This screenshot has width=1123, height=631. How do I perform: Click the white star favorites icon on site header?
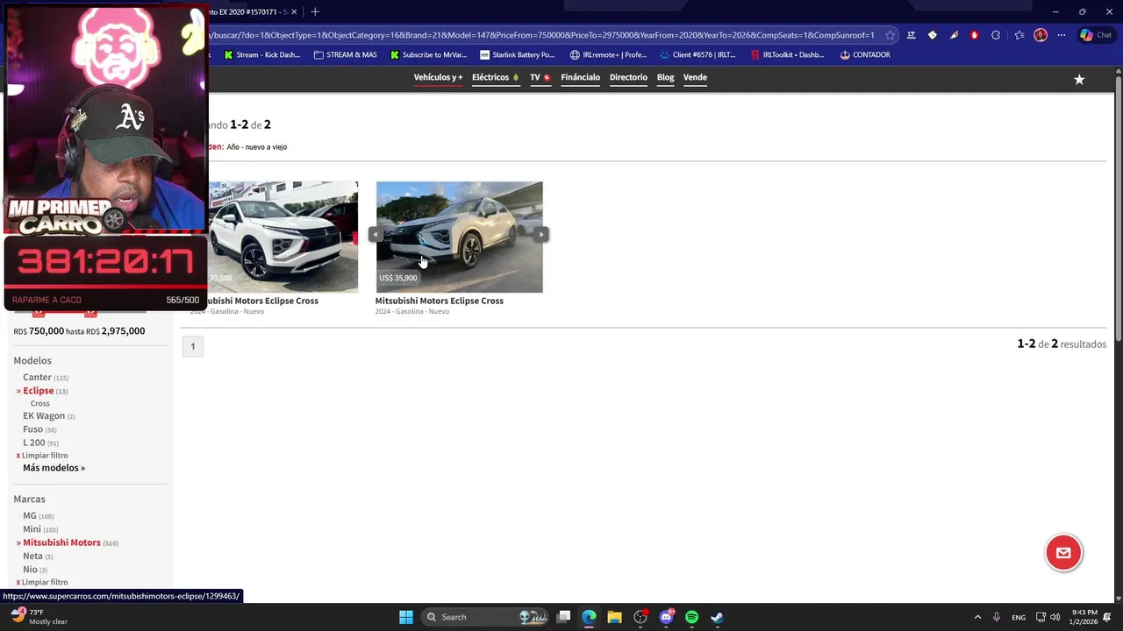(1079, 79)
